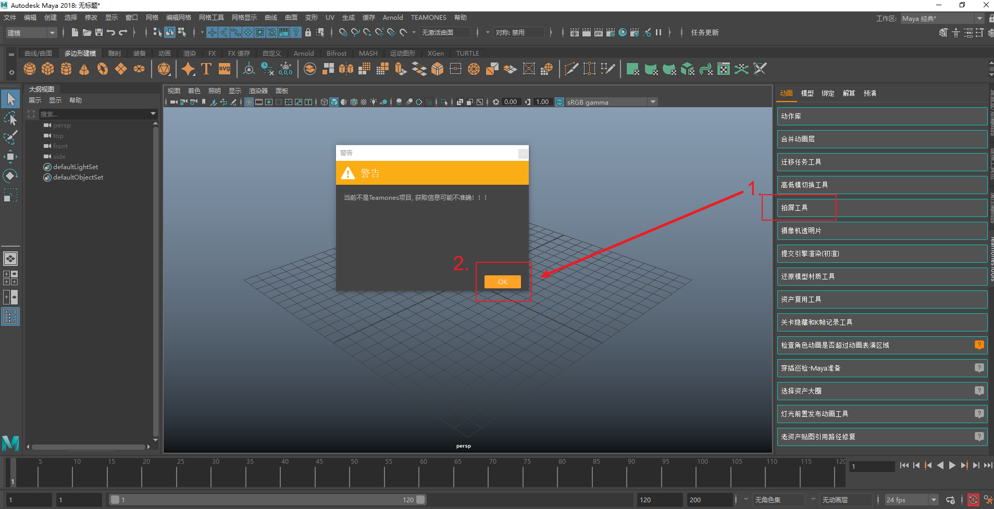Switch to the Arnold shelf tab
The image size is (994, 509).
pyautogui.click(x=303, y=53)
